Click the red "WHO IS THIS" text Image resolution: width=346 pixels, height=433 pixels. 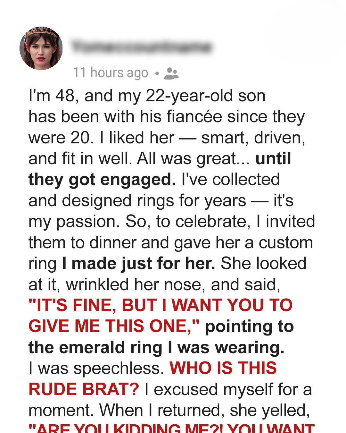point(223,368)
